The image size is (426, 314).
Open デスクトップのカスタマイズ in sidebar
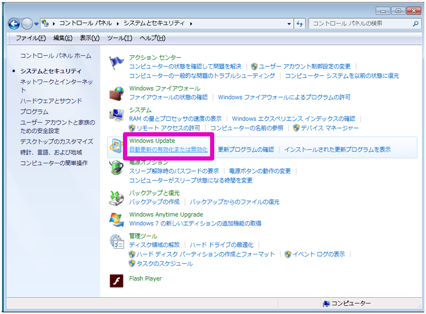click(x=57, y=142)
